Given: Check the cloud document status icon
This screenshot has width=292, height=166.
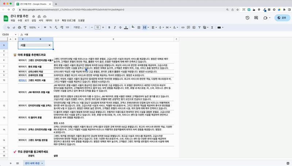Looking at the screenshot, I should point(45,16).
